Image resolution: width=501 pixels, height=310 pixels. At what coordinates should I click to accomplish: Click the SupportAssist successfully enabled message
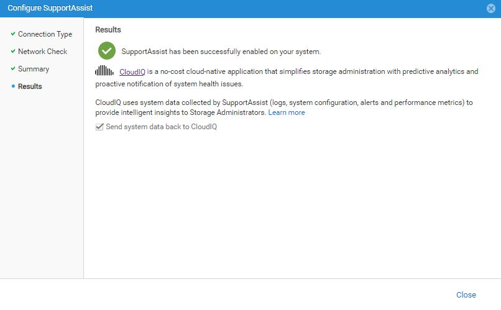point(221,52)
